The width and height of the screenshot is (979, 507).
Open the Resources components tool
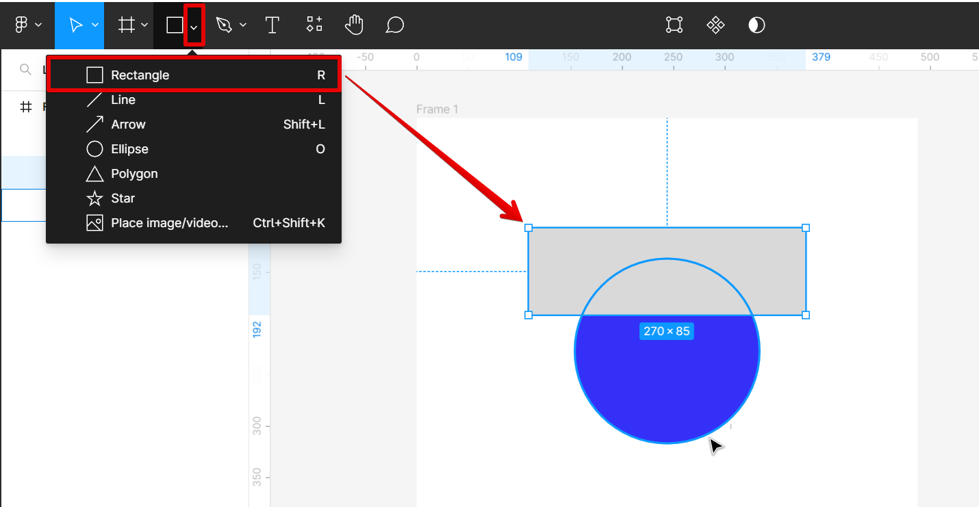314,25
